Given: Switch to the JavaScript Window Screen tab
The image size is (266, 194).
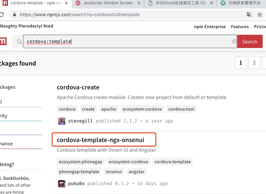Looking at the screenshot, I should pos(108,3).
